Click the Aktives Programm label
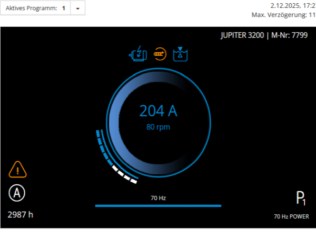 point(31,9)
